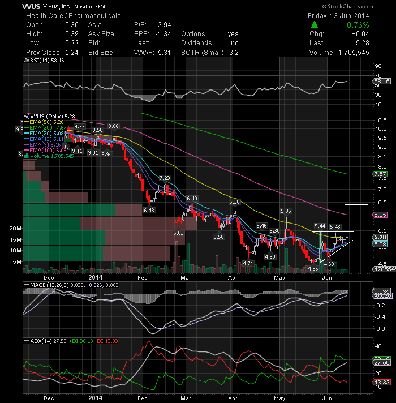This screenshot has height=403, width=396.
Task: Click the 4.69 price low annotation
Action: click(x=329, y=264)
